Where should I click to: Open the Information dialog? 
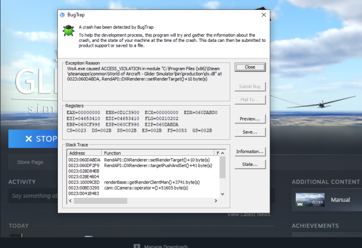[x=250, y=152]
